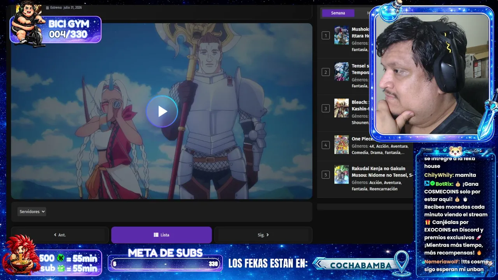
Task: Click the rank number 5 badge
Action: [325, 175]
